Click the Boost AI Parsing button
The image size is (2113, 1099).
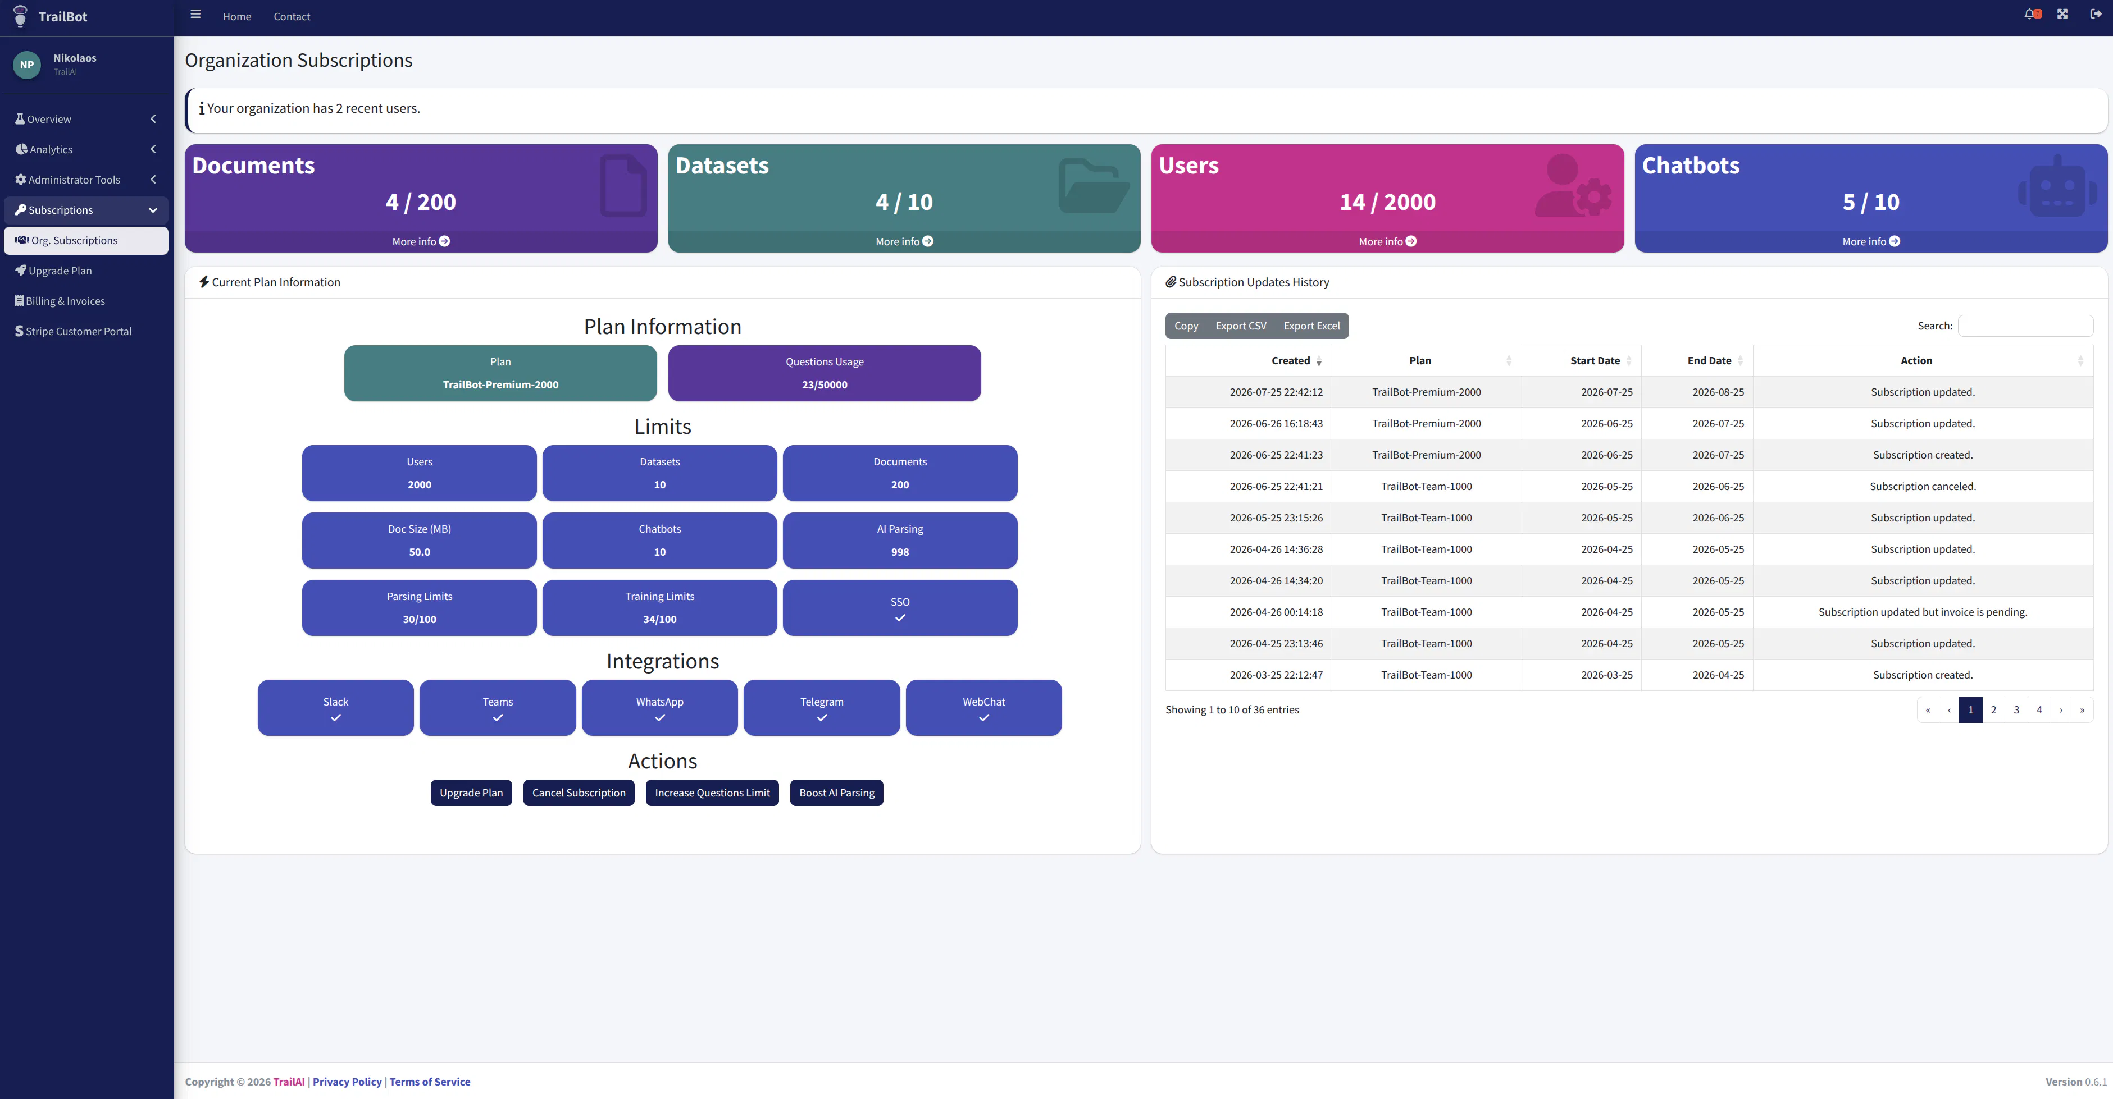[x=837, y=793]
